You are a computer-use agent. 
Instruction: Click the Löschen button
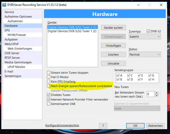113,54
